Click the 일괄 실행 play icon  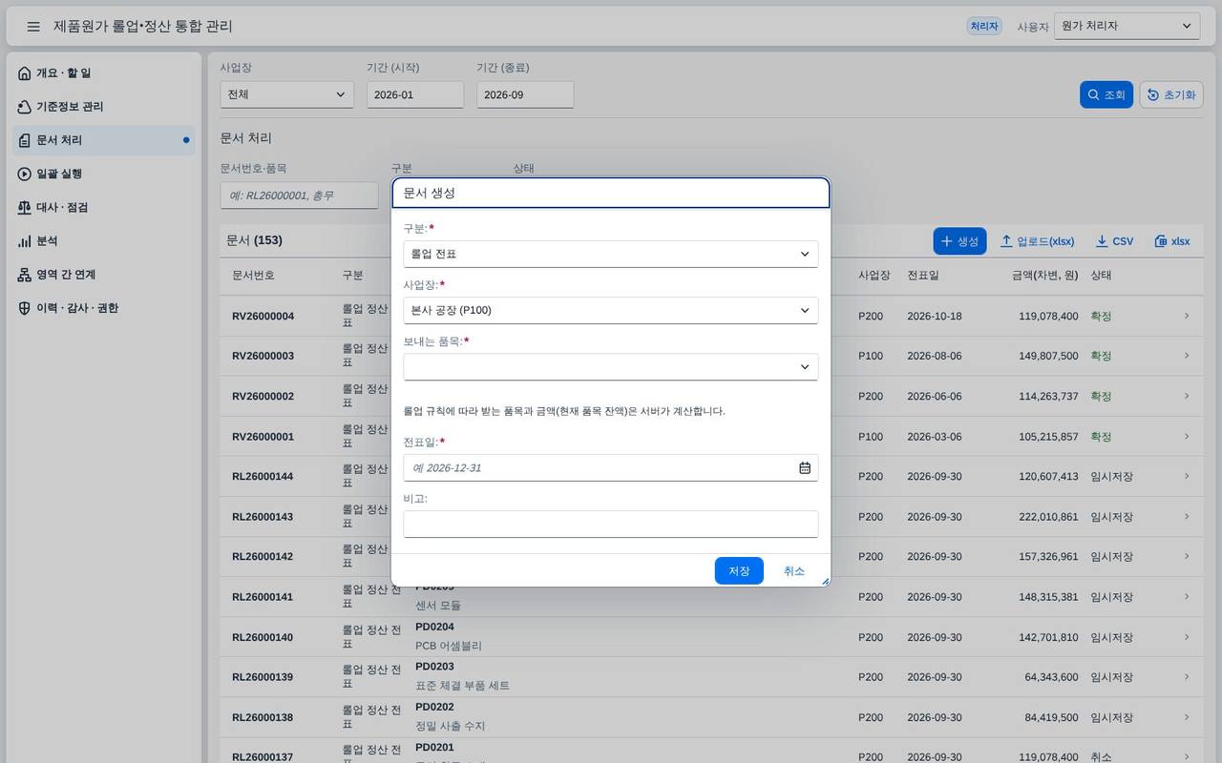[x=25, y=174]
